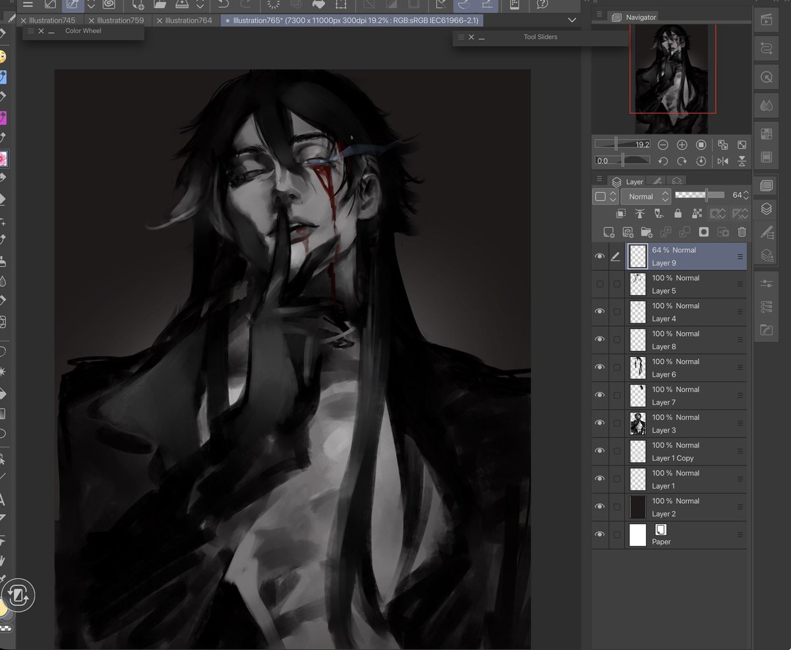
Task: Toggle visibility of Layer 1 Copy
Action: [599, 451]
